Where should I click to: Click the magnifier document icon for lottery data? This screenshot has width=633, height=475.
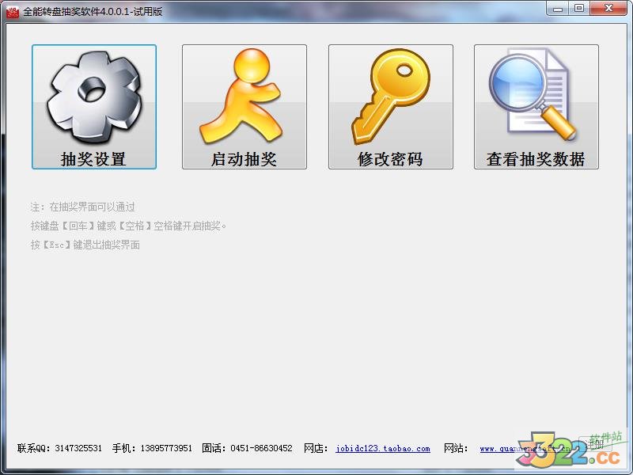click(x=536, y=95)
